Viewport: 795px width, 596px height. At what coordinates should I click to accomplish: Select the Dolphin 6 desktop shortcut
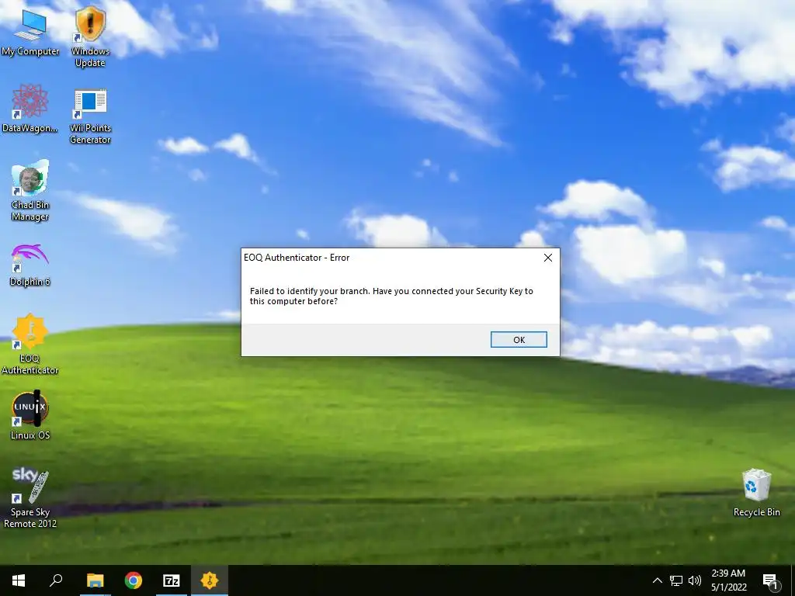pos(30,265)
